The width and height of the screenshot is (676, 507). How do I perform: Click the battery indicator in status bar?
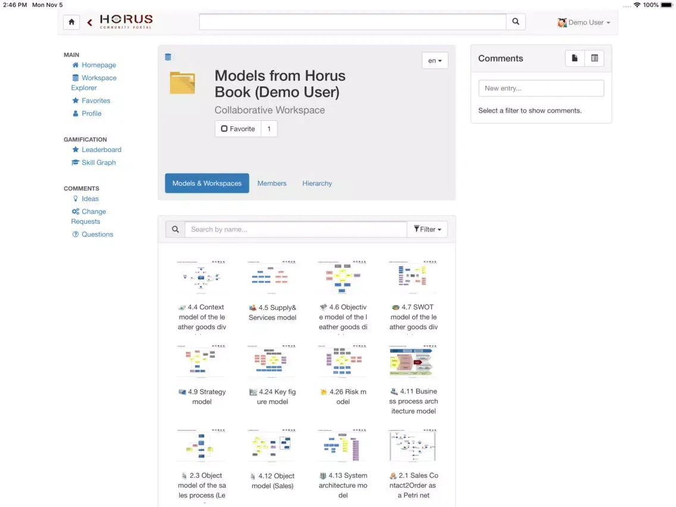666,5
